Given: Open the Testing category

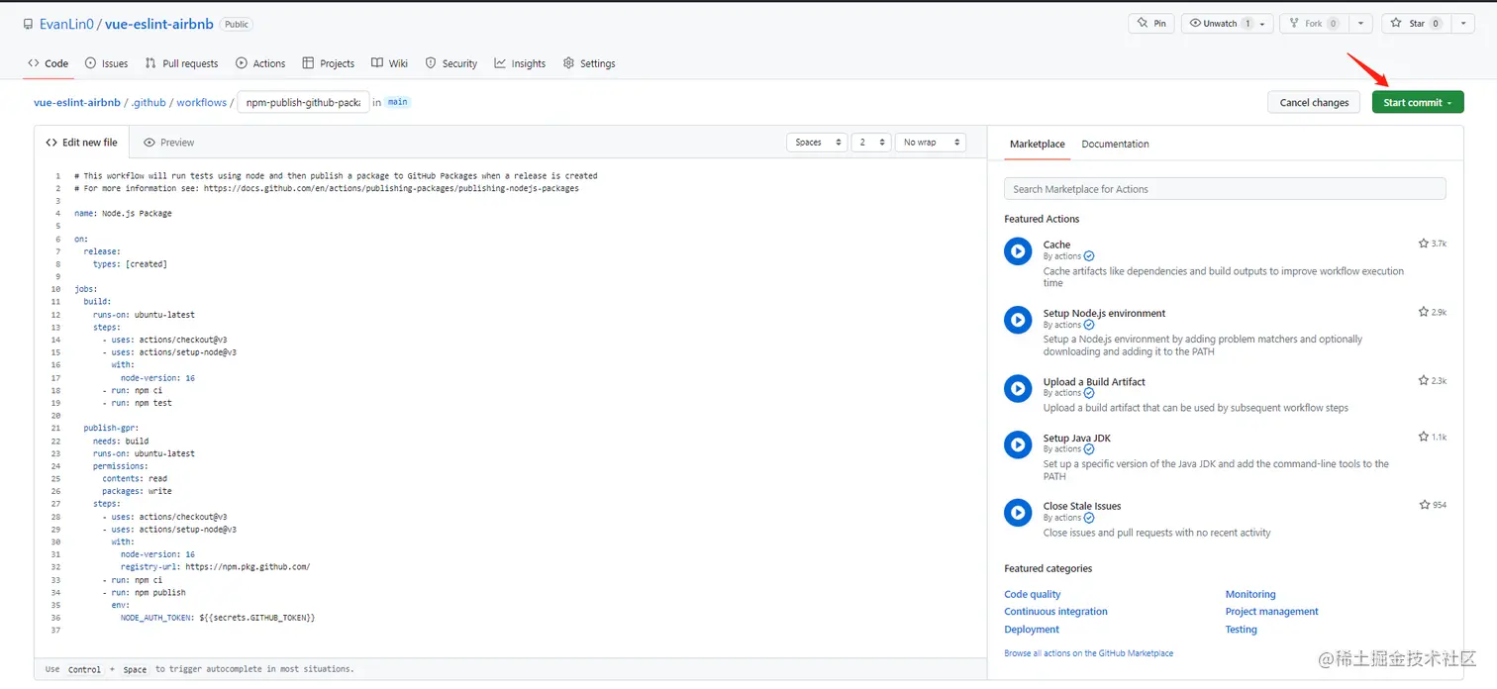Looking at the screenshot, I should [x=1242, y=630].
